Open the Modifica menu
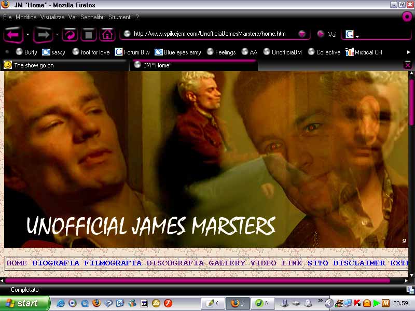415x311 pixels. (26, 17)
